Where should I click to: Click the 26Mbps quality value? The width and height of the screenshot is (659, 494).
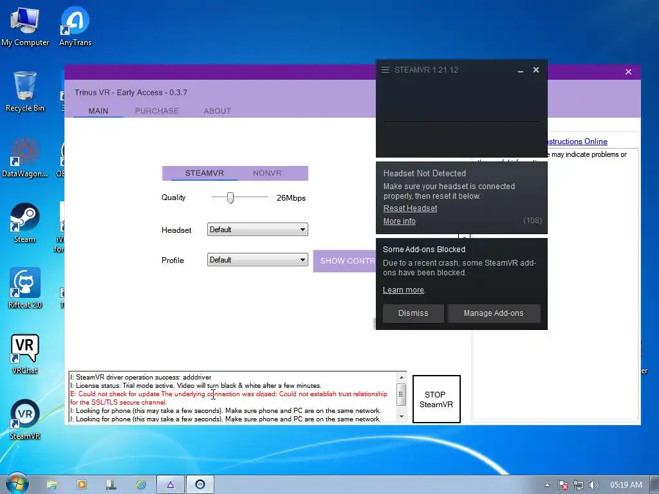[x=291, y=198]
